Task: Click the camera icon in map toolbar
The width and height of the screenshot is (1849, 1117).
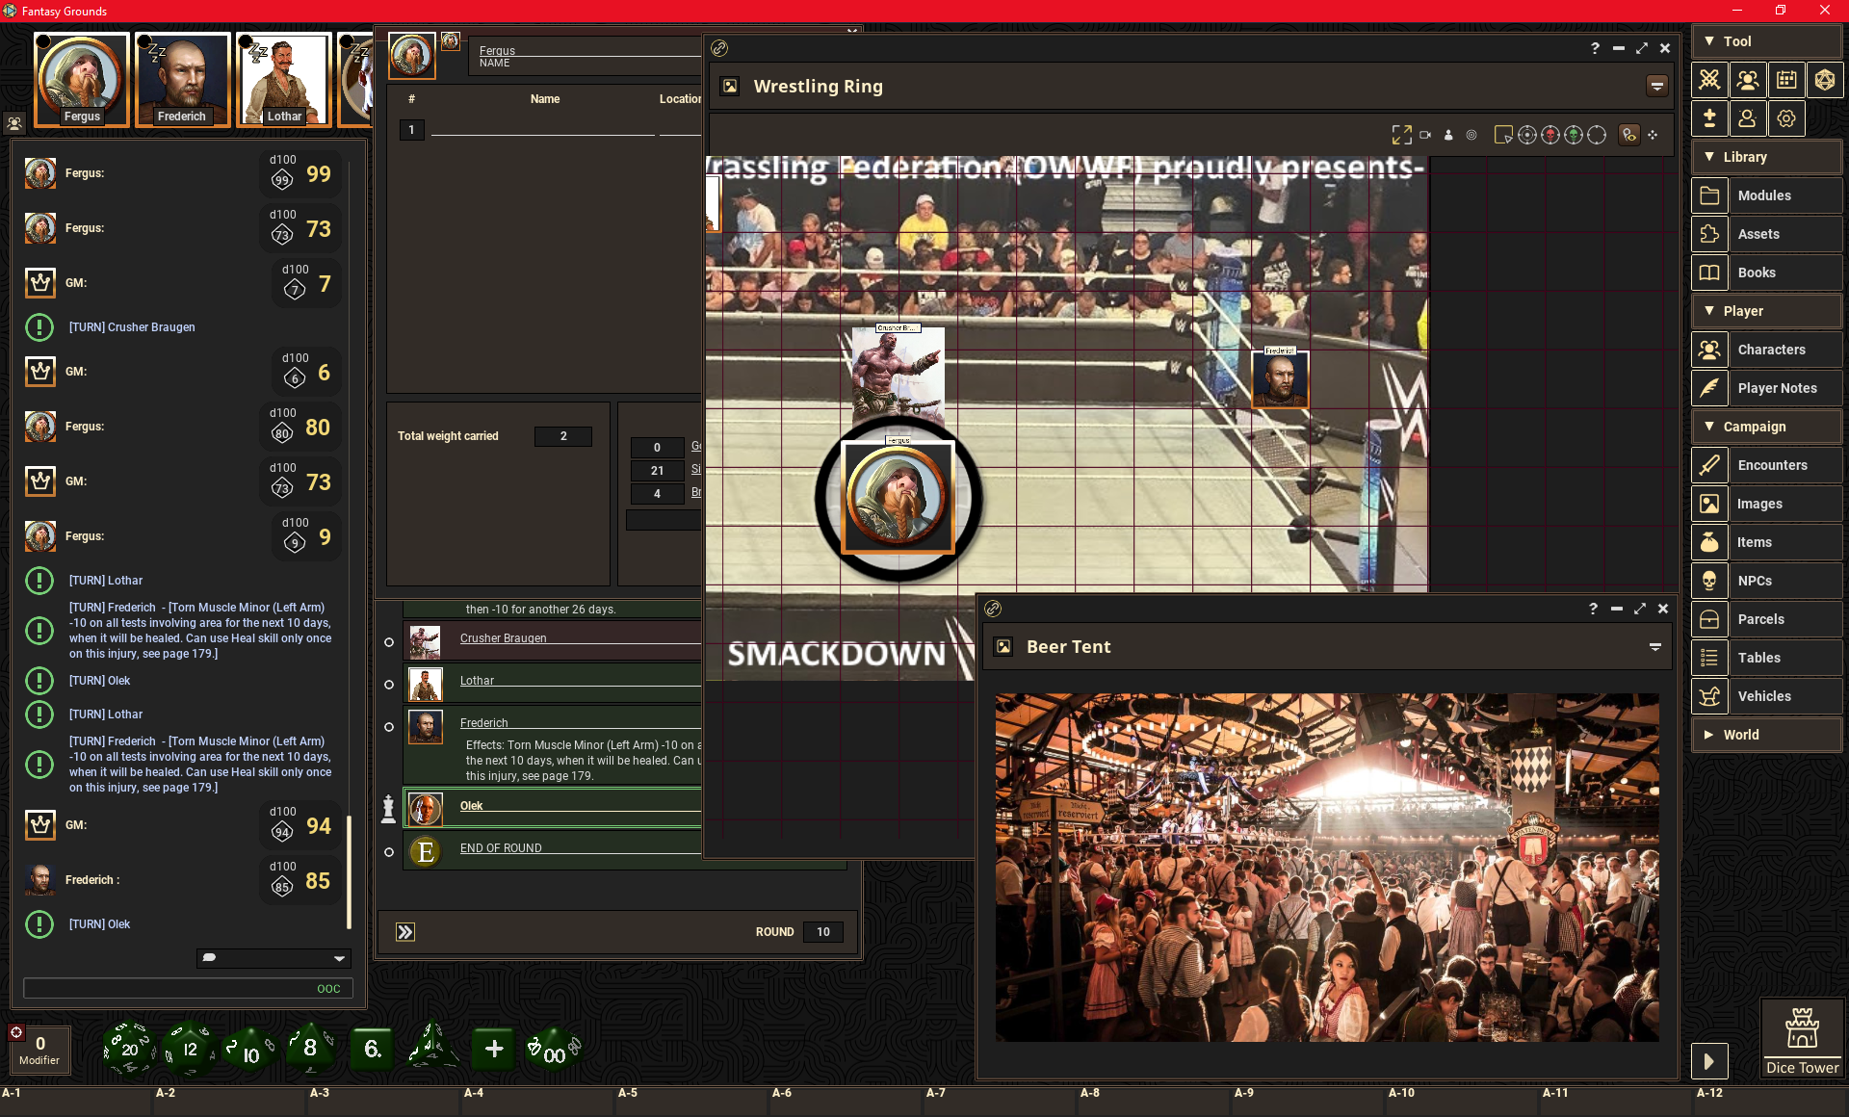Action: [x=1425, y=135]
